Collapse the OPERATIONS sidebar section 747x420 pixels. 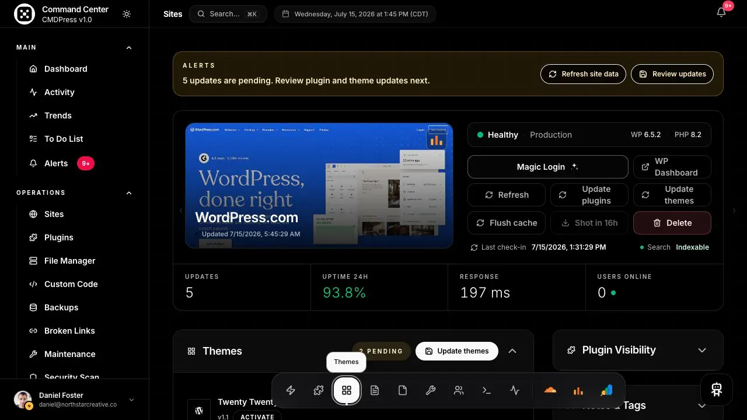(129, 192)
